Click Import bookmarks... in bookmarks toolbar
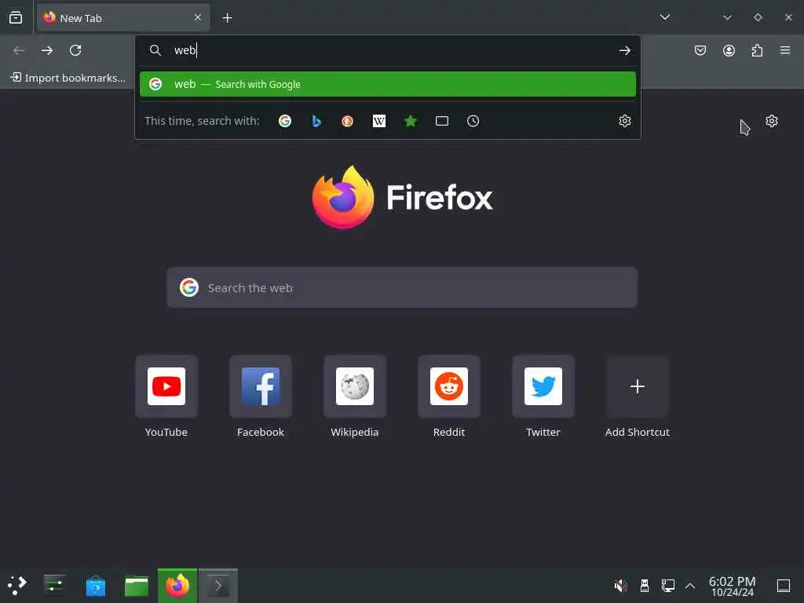Image resolution: width=804 pixels, height=603 pixels. (68, 78)
